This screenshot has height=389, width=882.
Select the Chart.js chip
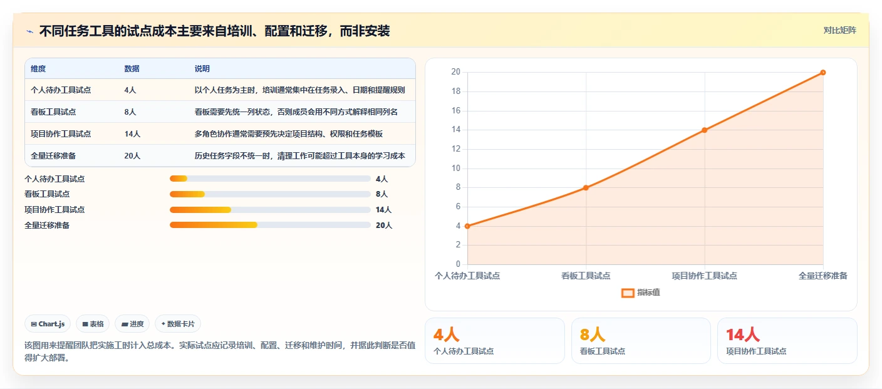point(48,324)
